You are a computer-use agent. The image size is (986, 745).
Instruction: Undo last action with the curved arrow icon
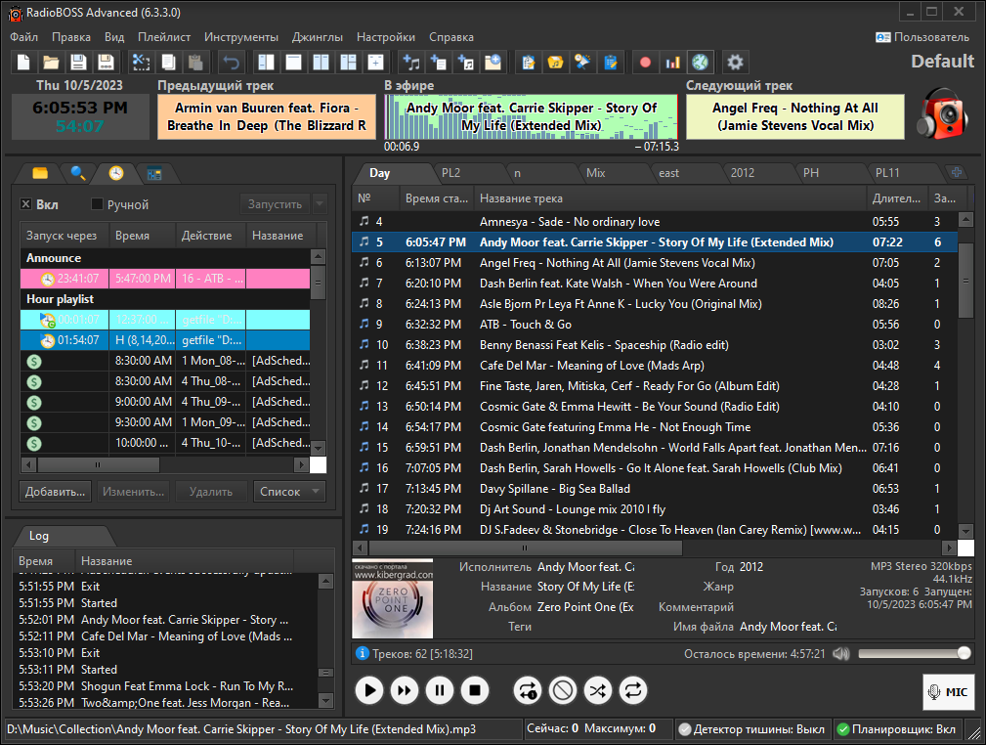[231, 63]
